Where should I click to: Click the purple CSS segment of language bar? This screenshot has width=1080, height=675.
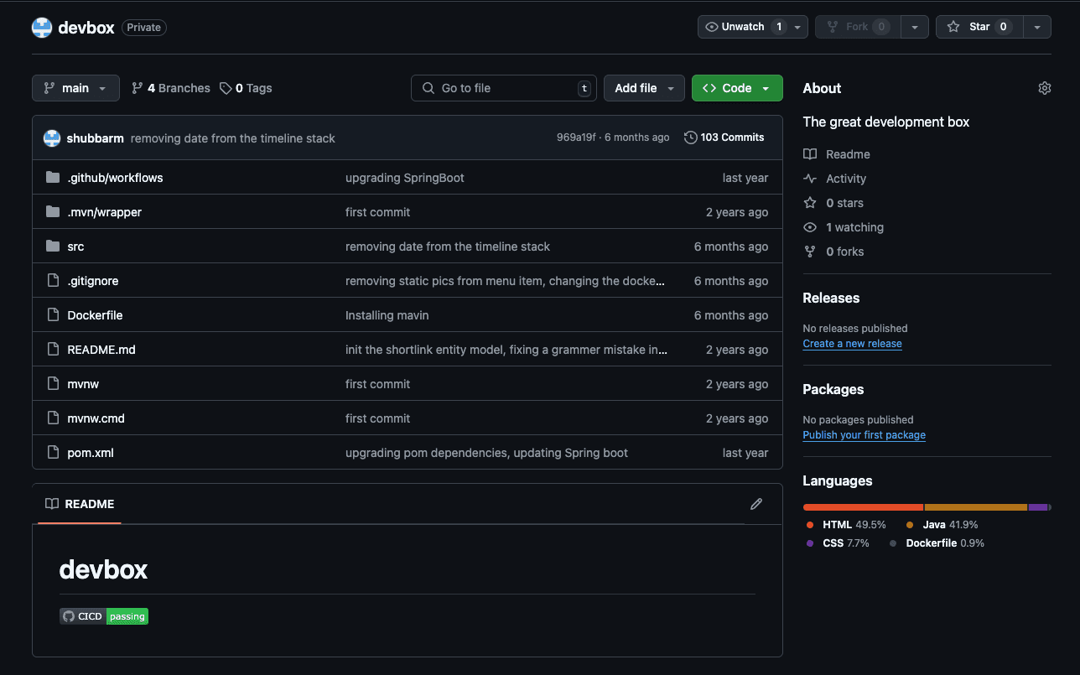tap(1038, 507)
